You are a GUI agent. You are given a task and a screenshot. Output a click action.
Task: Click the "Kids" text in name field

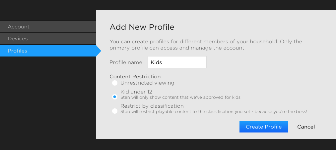[x=156, y=62]
